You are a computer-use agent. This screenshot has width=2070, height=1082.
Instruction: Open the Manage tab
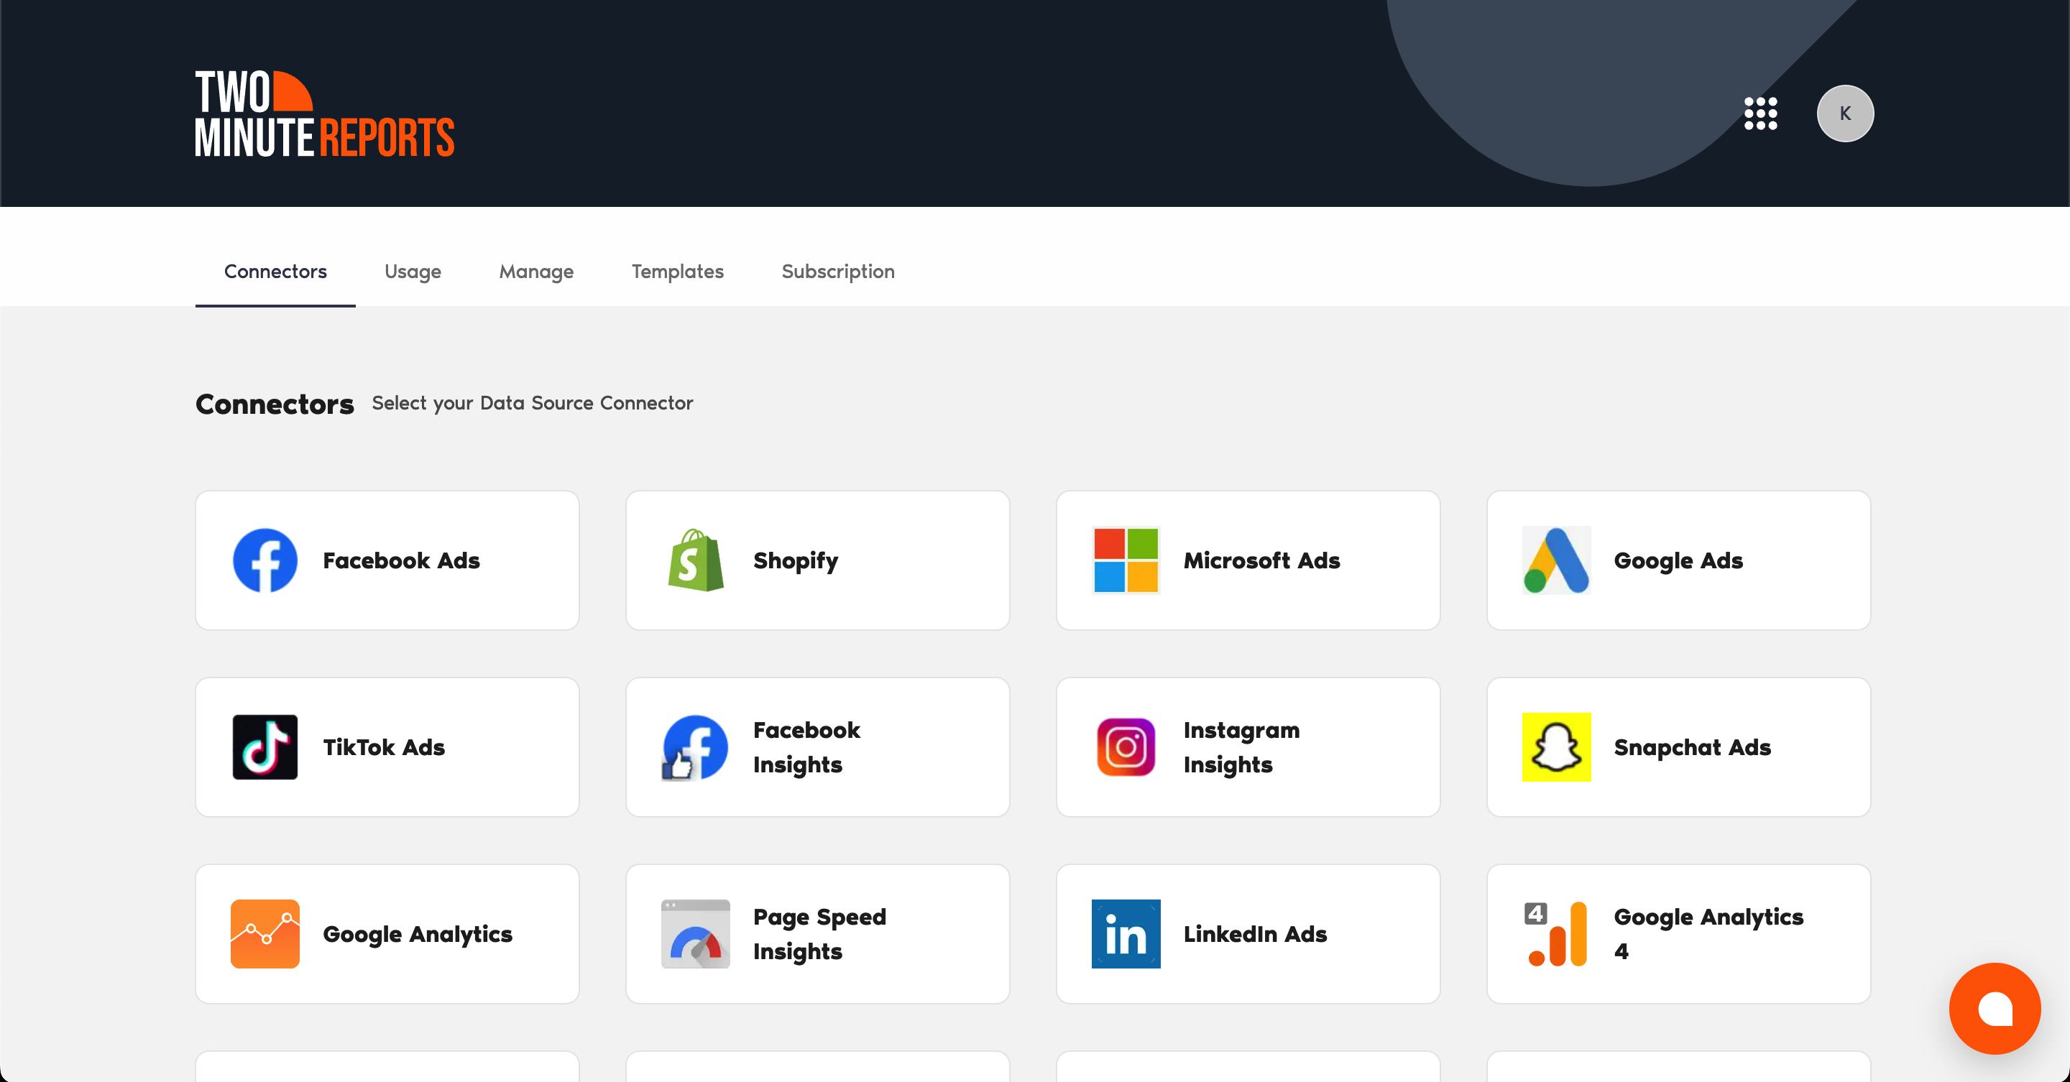tap(537, 272)
